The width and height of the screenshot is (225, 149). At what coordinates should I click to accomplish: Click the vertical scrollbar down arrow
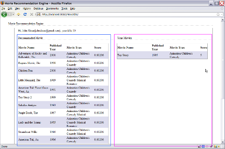223,142
